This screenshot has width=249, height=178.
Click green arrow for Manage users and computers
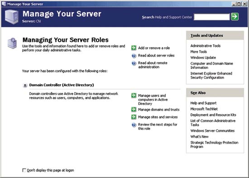click(134, 96)
